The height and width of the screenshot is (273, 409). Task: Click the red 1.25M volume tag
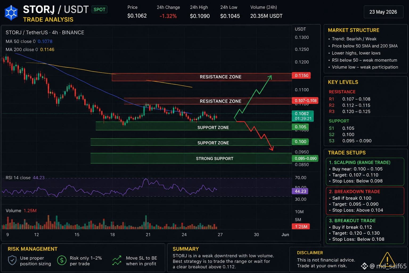point(301,227)
